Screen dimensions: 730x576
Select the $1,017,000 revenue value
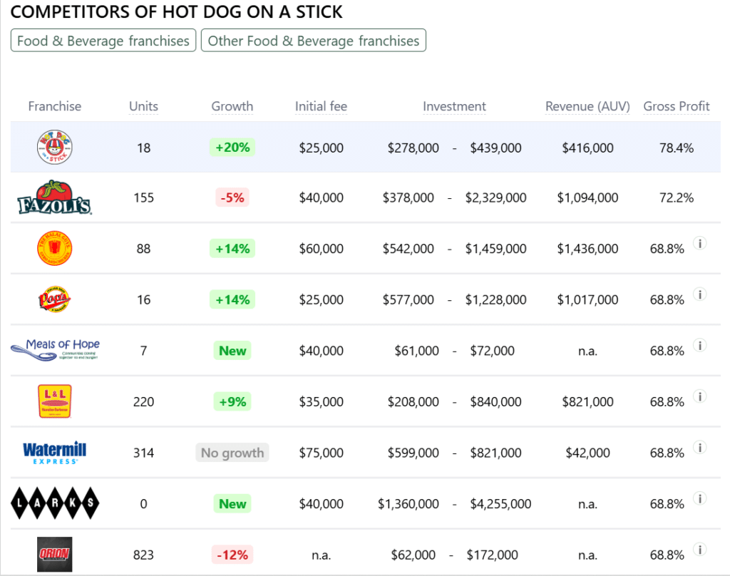(x=587, y=300)
